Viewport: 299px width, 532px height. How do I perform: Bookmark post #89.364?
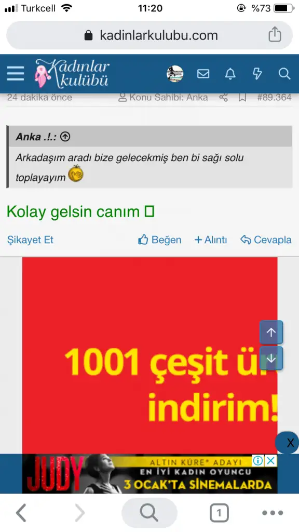point(242,98)
